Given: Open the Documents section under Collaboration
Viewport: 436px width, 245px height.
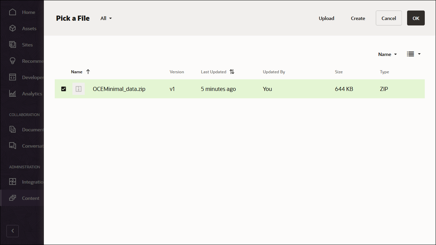Looking at the screenshot, I should pos(12,129).
